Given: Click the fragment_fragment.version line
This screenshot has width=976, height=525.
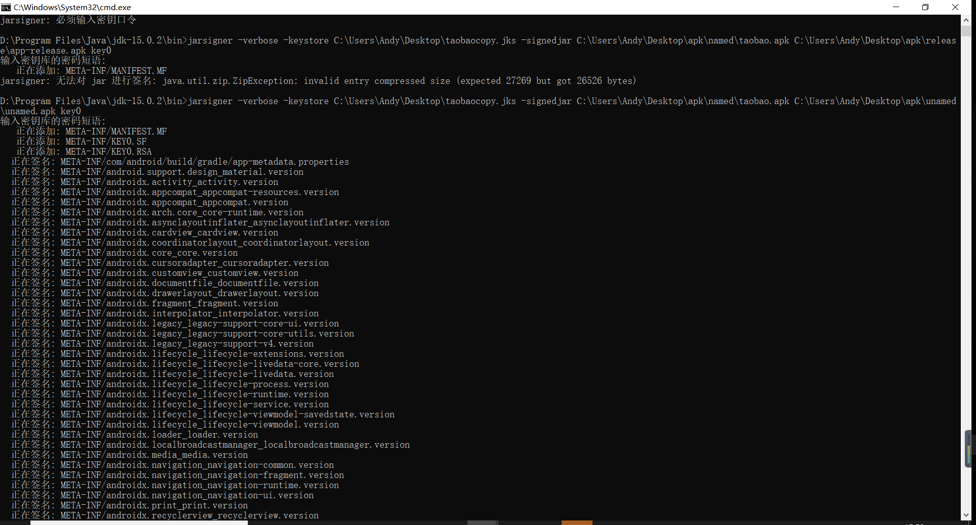Looking at the screenshot, I should [x=145, y=303].
